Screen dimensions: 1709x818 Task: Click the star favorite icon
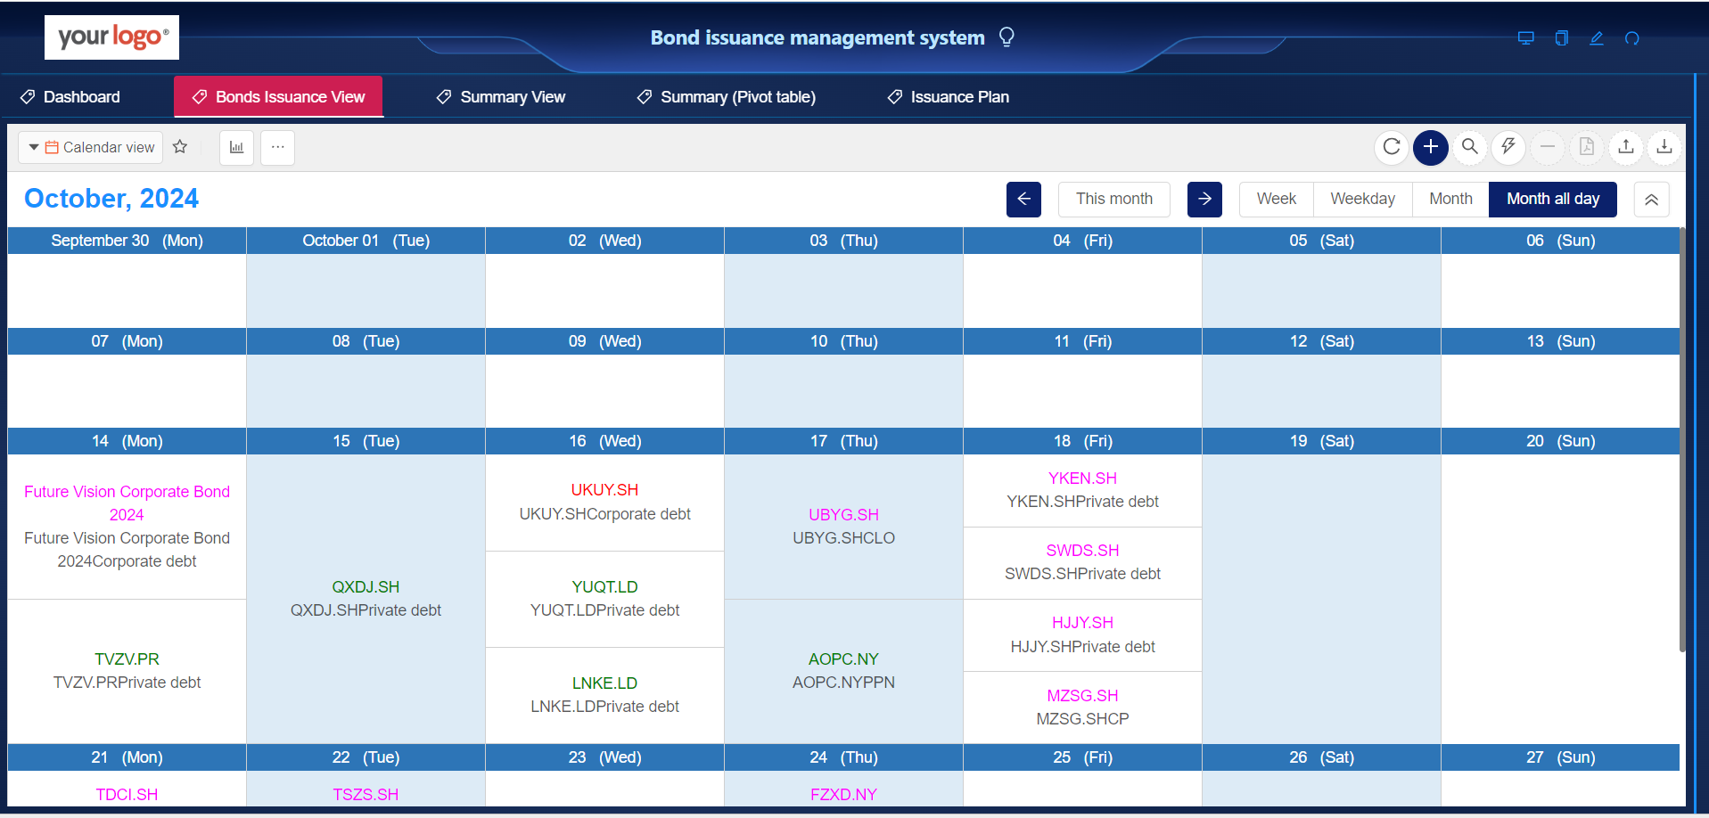[180, 147]
